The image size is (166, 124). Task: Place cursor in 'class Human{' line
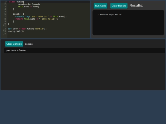17,2
